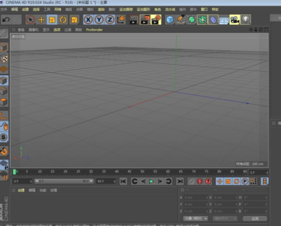
Task: Toggle Position keyframe recording button
Action: point(219,181)
